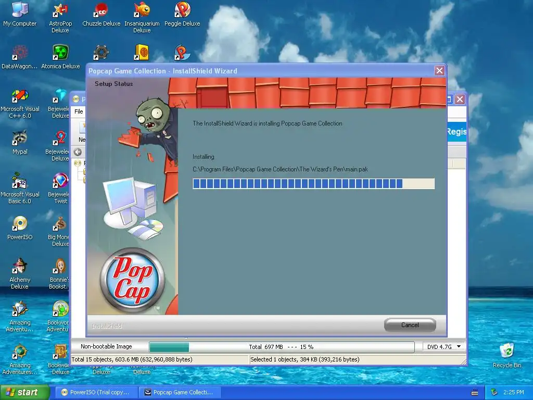Click the safely remove hardware tray icon
Screen dimensions: 533x400
pyautogui.click(x=494, y=393)
